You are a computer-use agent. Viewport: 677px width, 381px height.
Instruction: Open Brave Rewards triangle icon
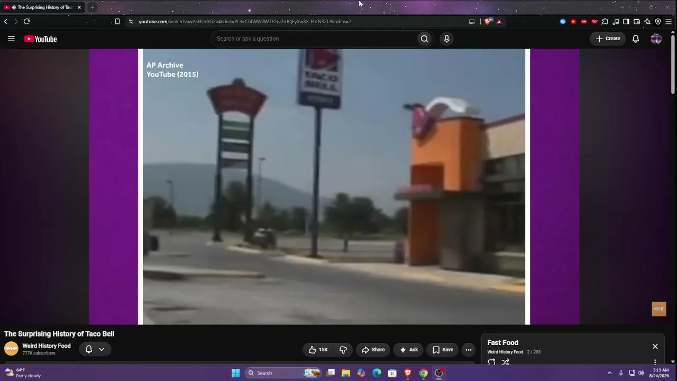pos(499,22)
